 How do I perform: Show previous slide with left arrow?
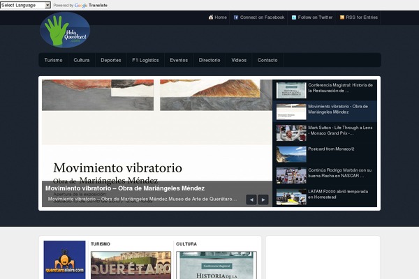tap(251, 199)
